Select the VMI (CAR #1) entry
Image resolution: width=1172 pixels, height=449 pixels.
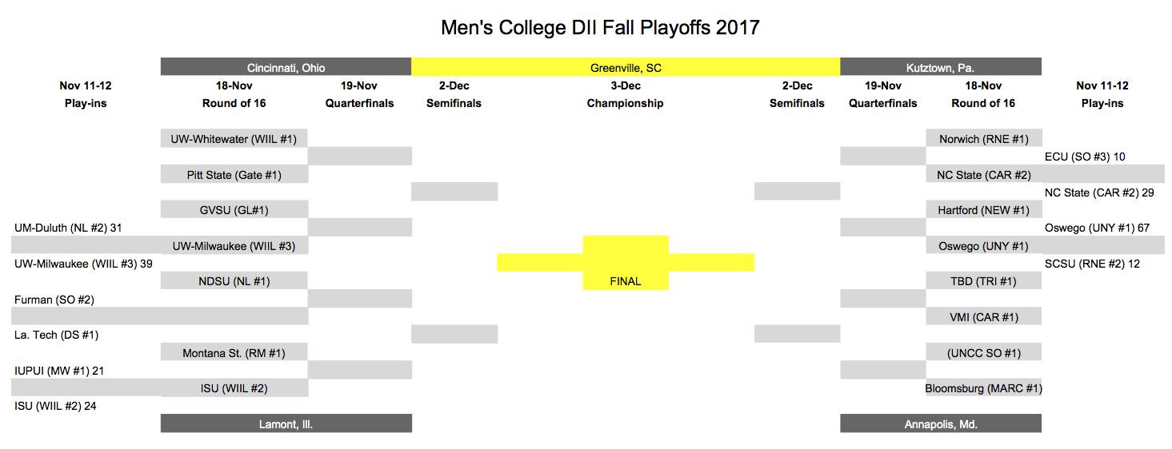click(983, 317)
